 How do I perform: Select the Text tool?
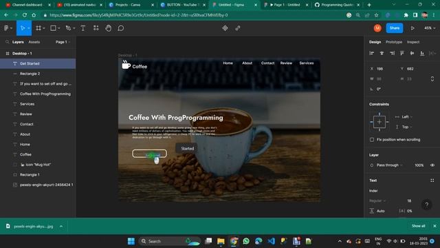(82, 28)
